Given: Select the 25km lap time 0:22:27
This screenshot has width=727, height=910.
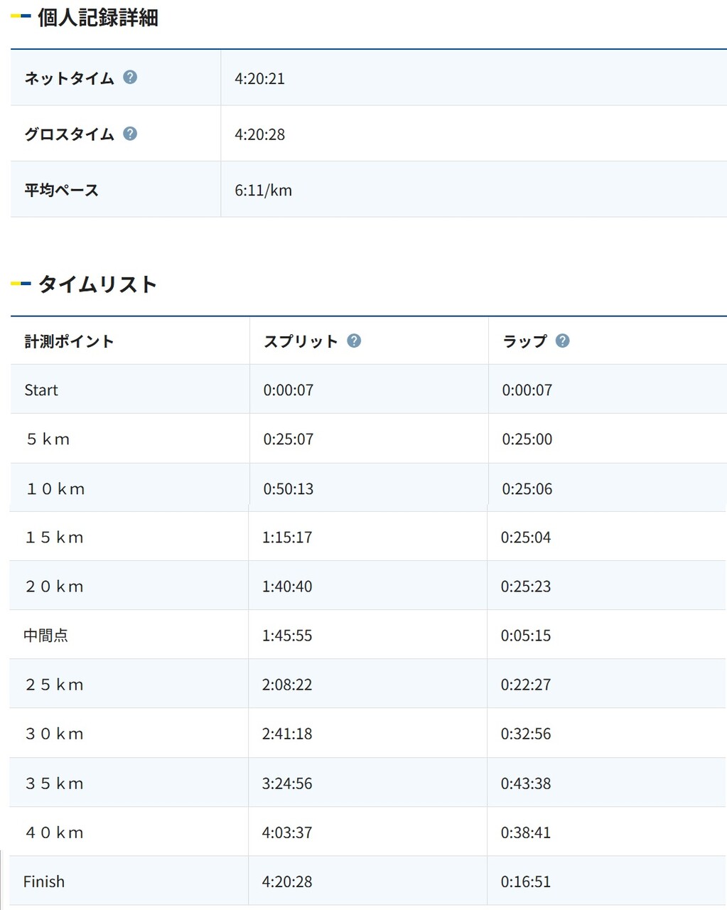Looking at the screenshot, I should click(x=525, y=685).
